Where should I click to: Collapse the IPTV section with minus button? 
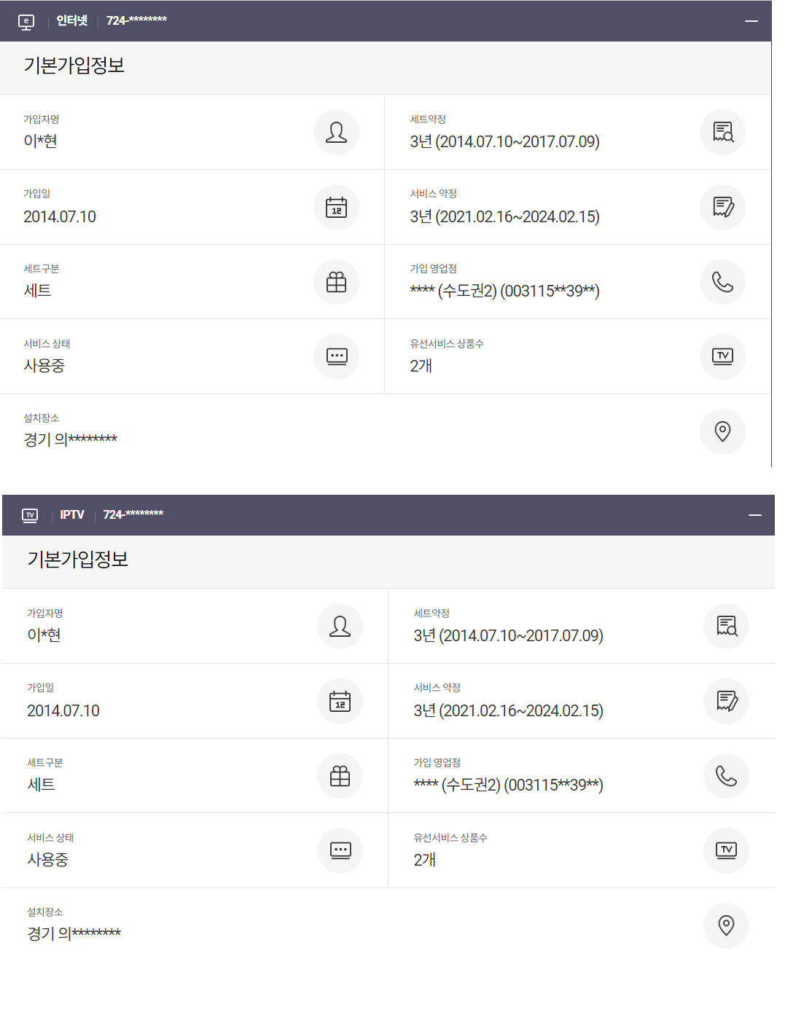point(755,515)
